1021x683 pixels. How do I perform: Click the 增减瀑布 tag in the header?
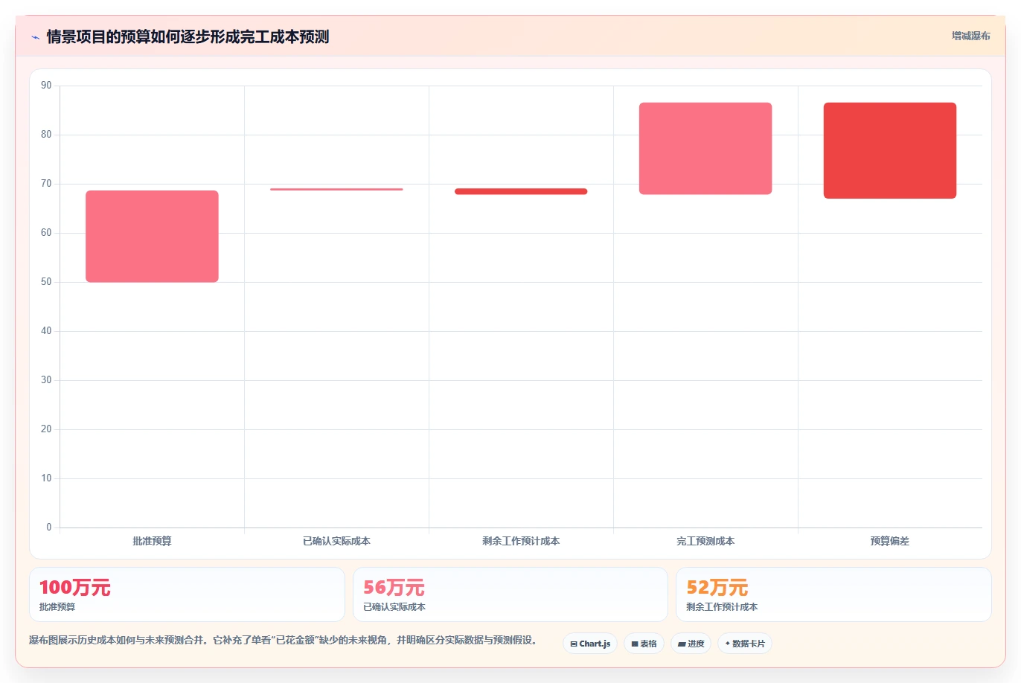(970, 36)
